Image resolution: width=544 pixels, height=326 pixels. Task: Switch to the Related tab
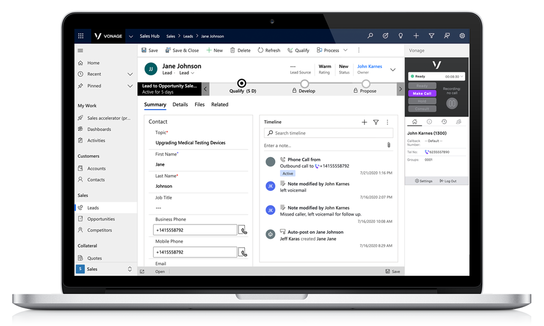pyautogui.click(x=220, y=105)
